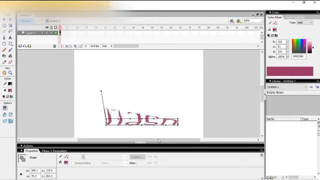Image resolution: width=320 pixels, height=180 pixels.
Task: Enable Stroke hinting checkbox
Action: (73, 163)
